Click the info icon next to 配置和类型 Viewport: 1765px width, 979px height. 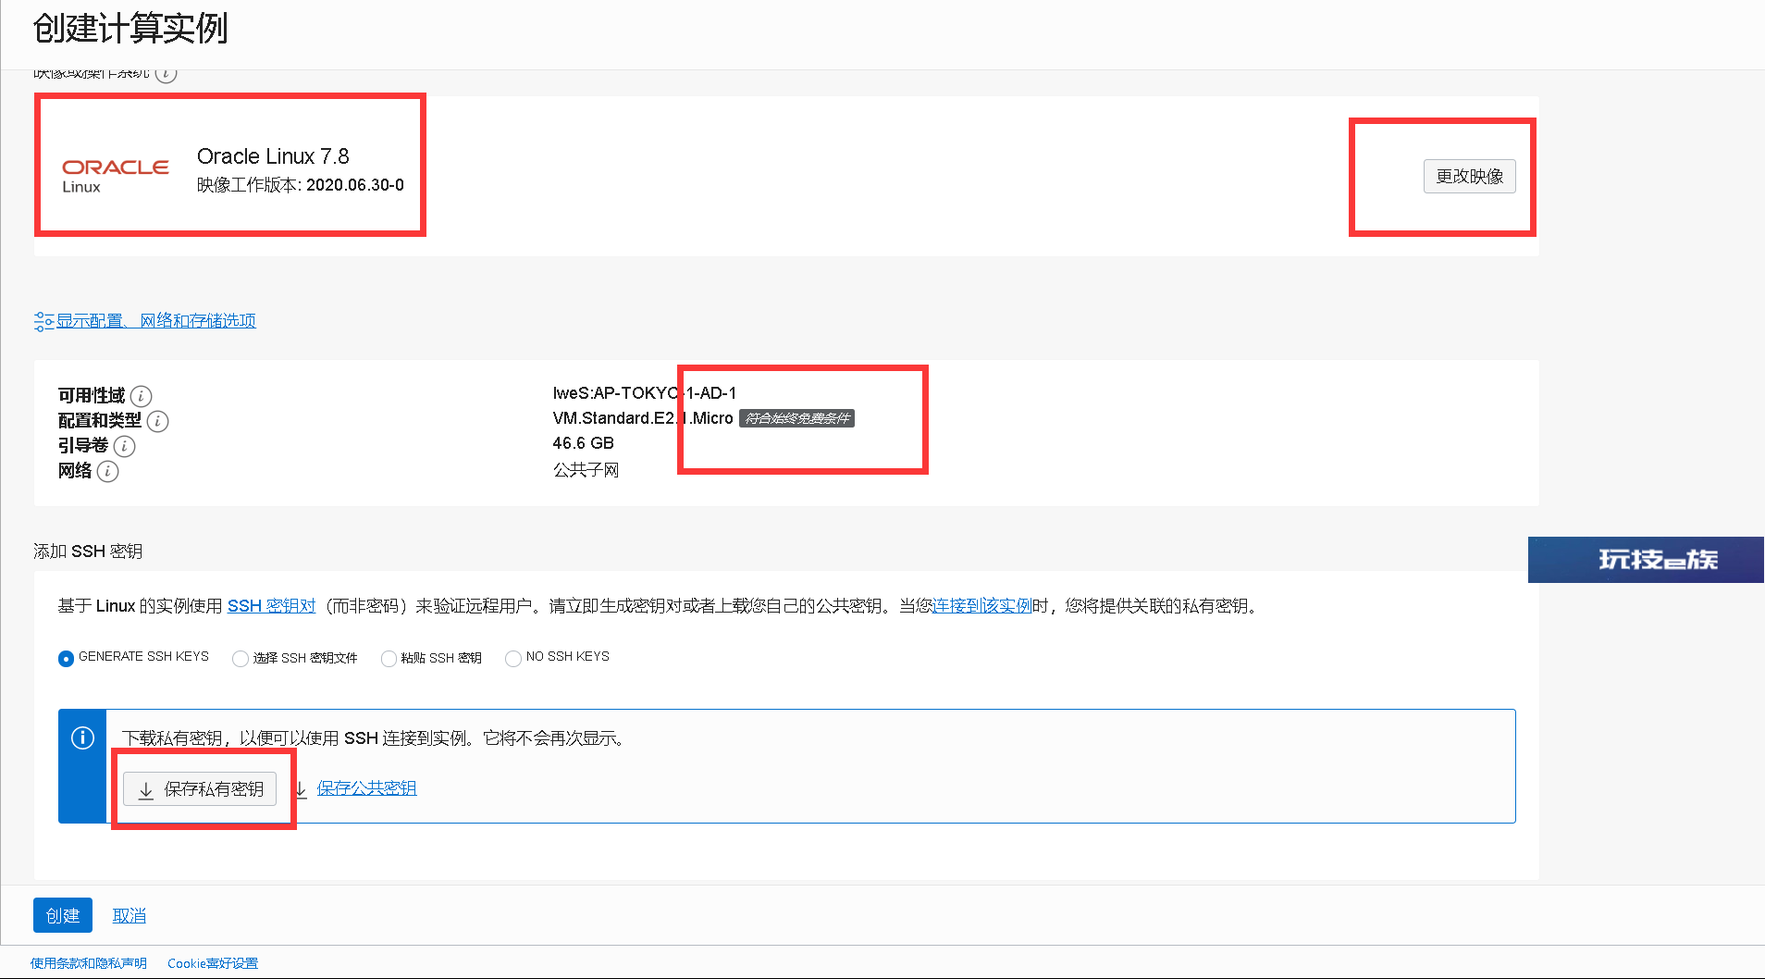pyautogui.click(x=157, y=421)
